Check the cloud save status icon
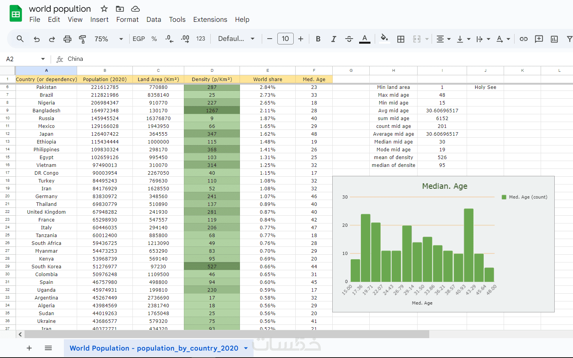The image size is (573, 358). 135,9
